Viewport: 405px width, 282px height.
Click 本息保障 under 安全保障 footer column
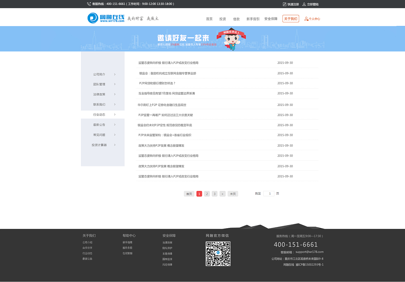(x=167, y=253)
